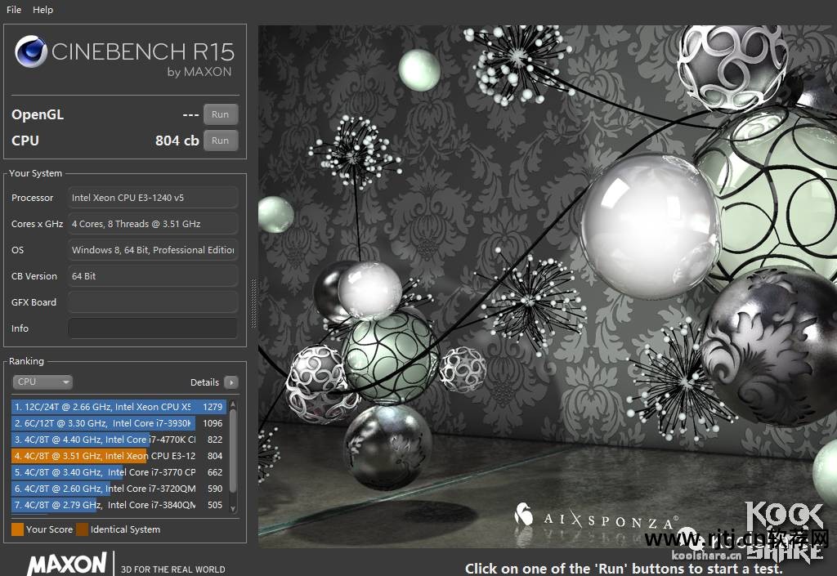The width and height of the screenshot is (837, 576).
Task: Click the MAXON logo at the bottom
Action: 67,564
